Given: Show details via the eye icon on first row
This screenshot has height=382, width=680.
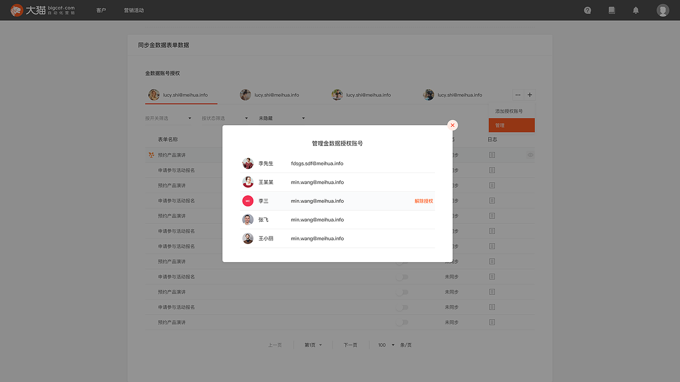Looking at the screenshot, I should click(x=530, y=155).
